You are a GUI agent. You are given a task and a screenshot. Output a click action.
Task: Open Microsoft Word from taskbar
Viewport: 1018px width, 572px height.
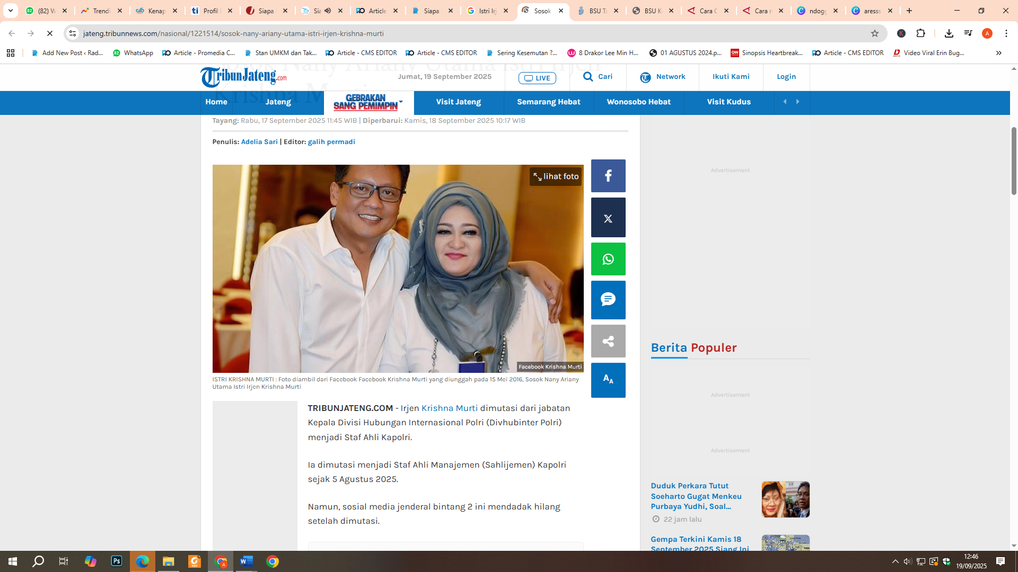tap(247, 561)
